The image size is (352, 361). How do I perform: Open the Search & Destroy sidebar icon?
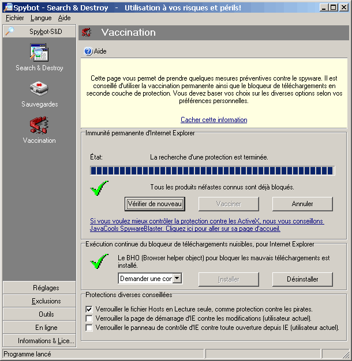39,52
